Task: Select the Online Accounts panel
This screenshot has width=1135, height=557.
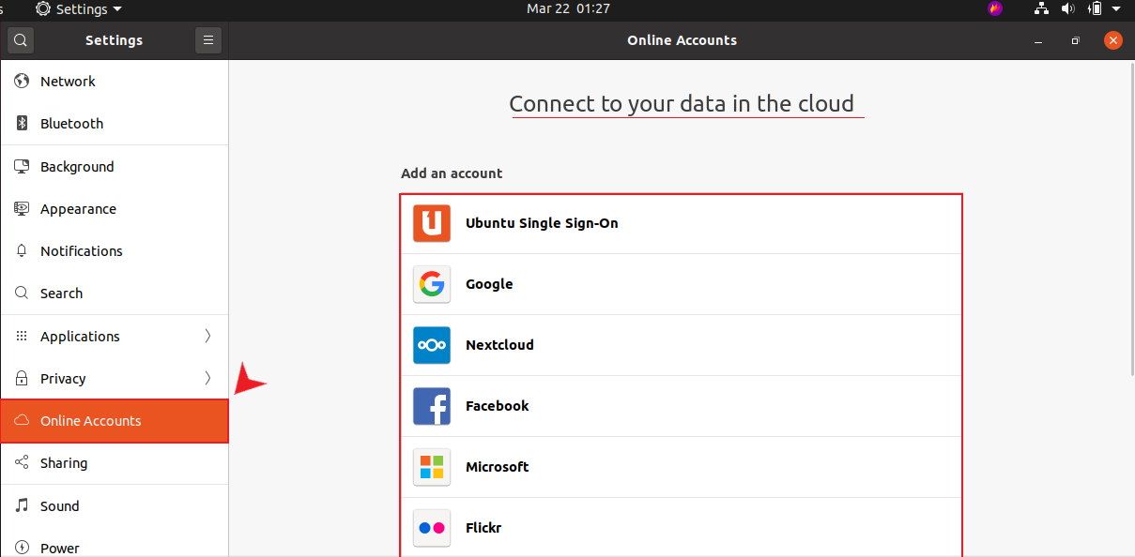Action: [114, 421]
